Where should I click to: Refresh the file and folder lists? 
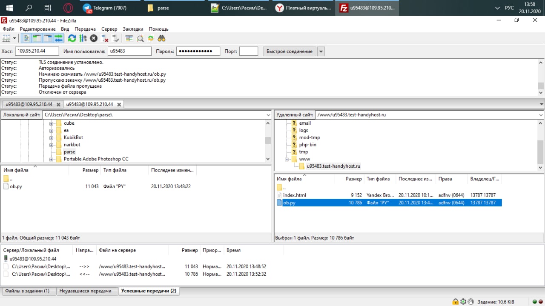click(72, 38)
